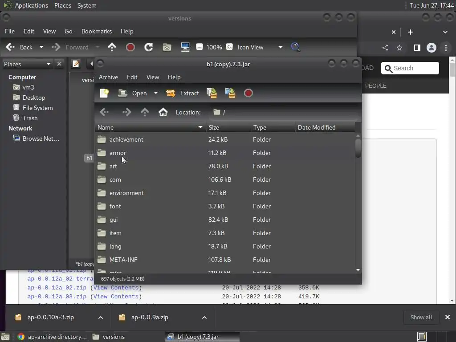The width and height of the screenshot is (456, 342).
Task: Expand the Open recent archives arrow
Action: tap(156, 93)
